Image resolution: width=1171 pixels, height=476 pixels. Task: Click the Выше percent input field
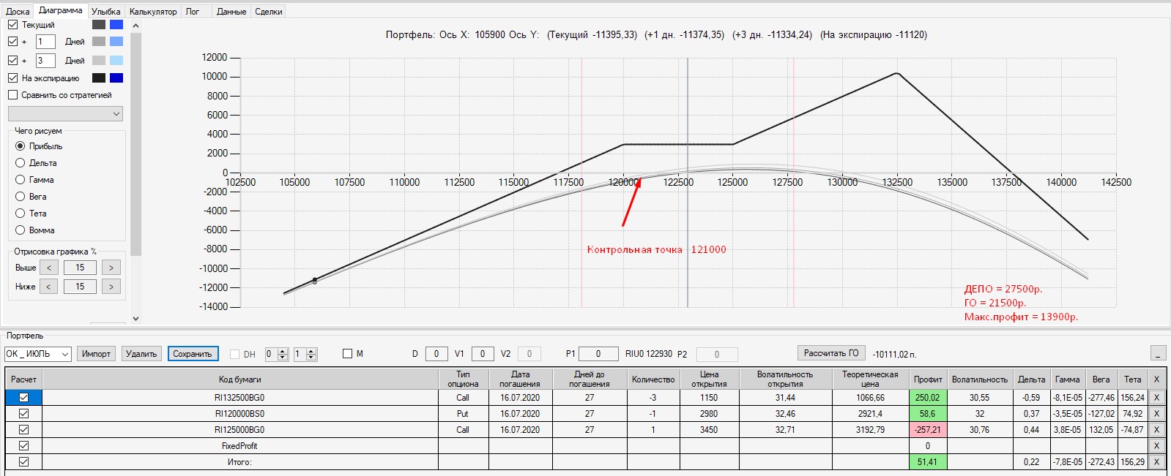tap(80, 268)
